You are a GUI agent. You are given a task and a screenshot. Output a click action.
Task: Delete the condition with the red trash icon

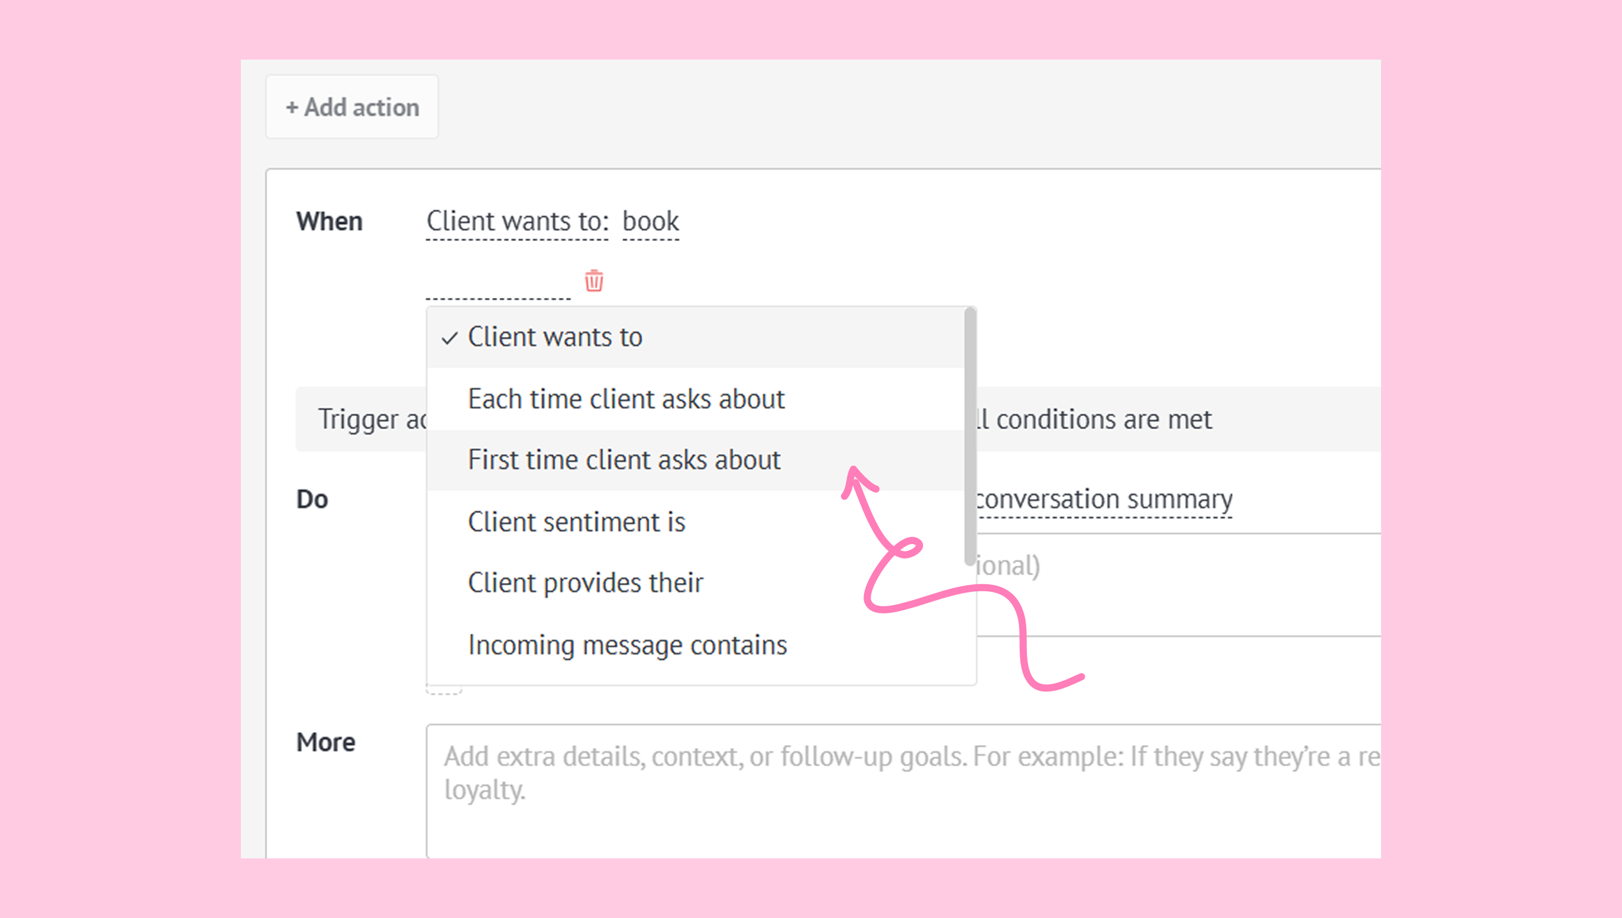pyautogui.click(x=593, y=281)
